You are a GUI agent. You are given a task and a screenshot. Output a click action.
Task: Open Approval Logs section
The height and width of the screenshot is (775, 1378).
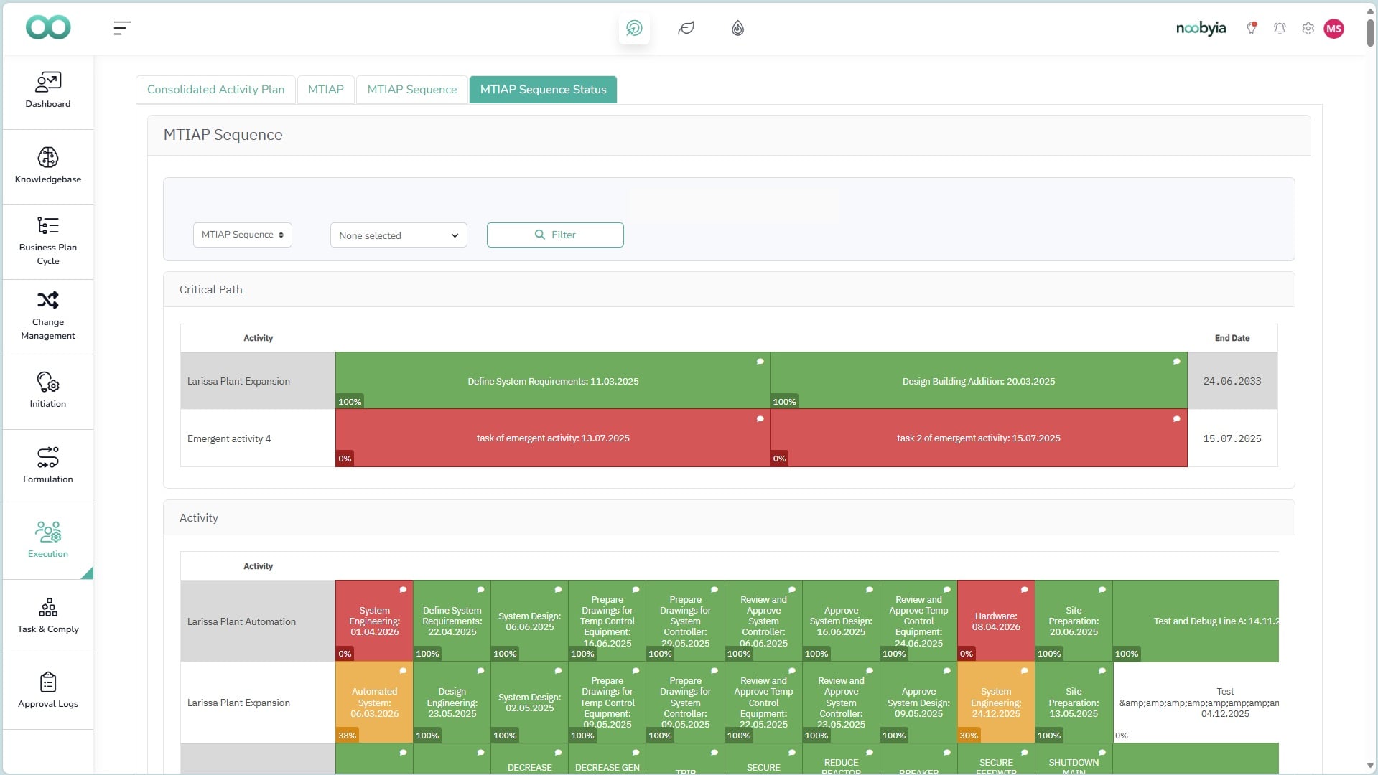tap(48, 691)
